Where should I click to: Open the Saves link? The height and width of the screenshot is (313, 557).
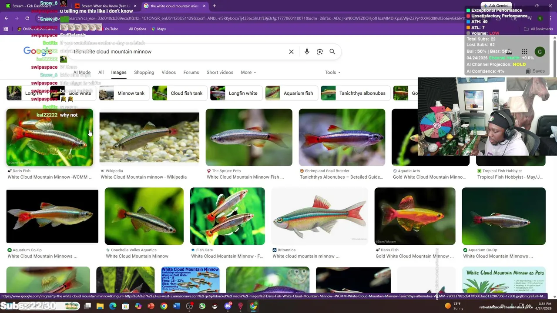tap(535, 71)
